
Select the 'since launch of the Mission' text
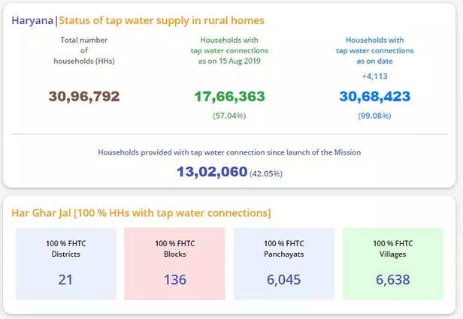coord(229,152)
